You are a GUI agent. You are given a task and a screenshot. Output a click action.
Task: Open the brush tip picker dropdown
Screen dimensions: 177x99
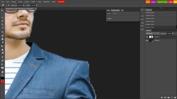tap(9, 5)
